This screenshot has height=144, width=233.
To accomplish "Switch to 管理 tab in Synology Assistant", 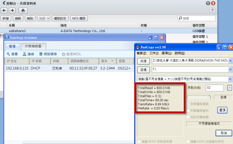I will [x=12, y=46].
